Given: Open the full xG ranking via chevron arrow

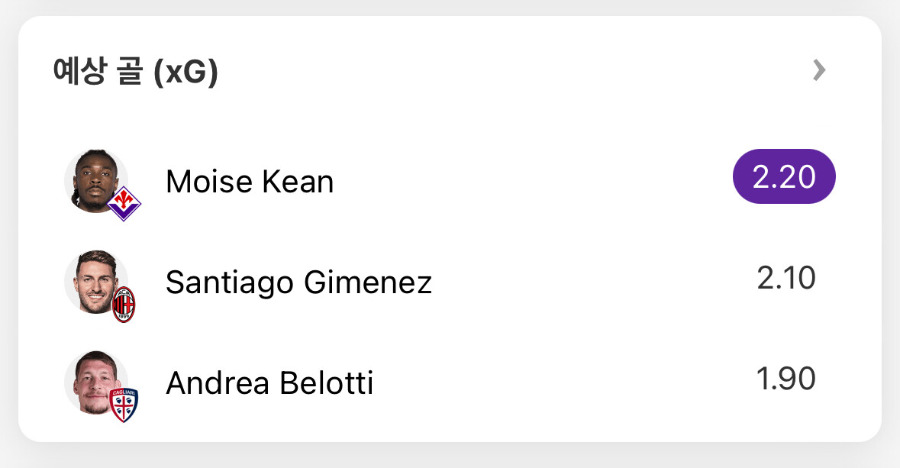Looking at the screenshot, I should 819,71.
